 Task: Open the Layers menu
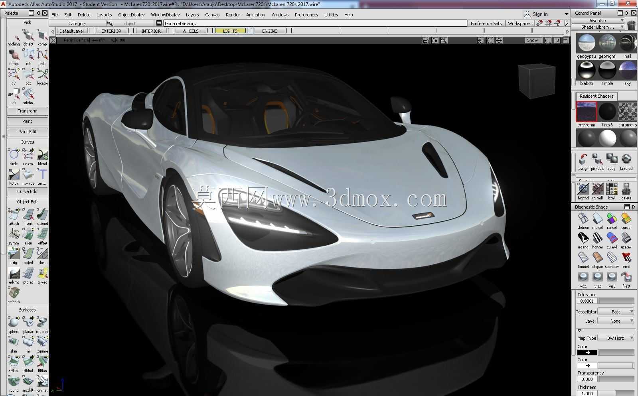coord(192,15)
